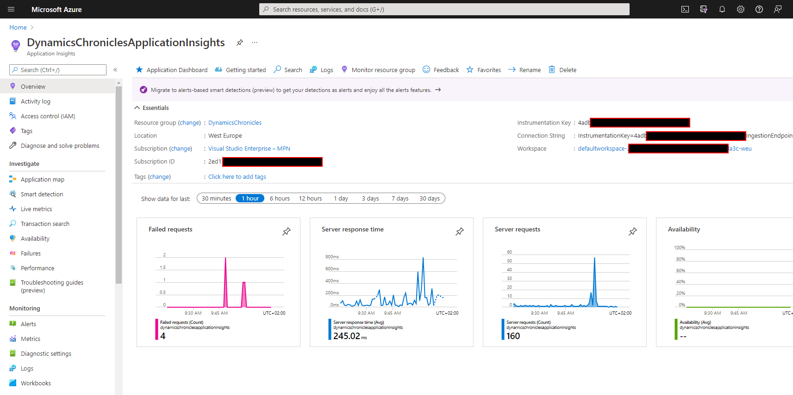This screenshot has height=395, width=793.
Task: Collapse the Essentials section
Action: click(x=151, y=108)
